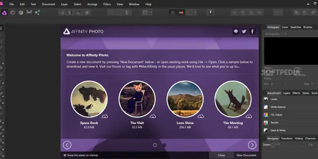This screenshot has height=159, width=318.
Task: Switch to the Color tab
Action: [x=285, y=27]
